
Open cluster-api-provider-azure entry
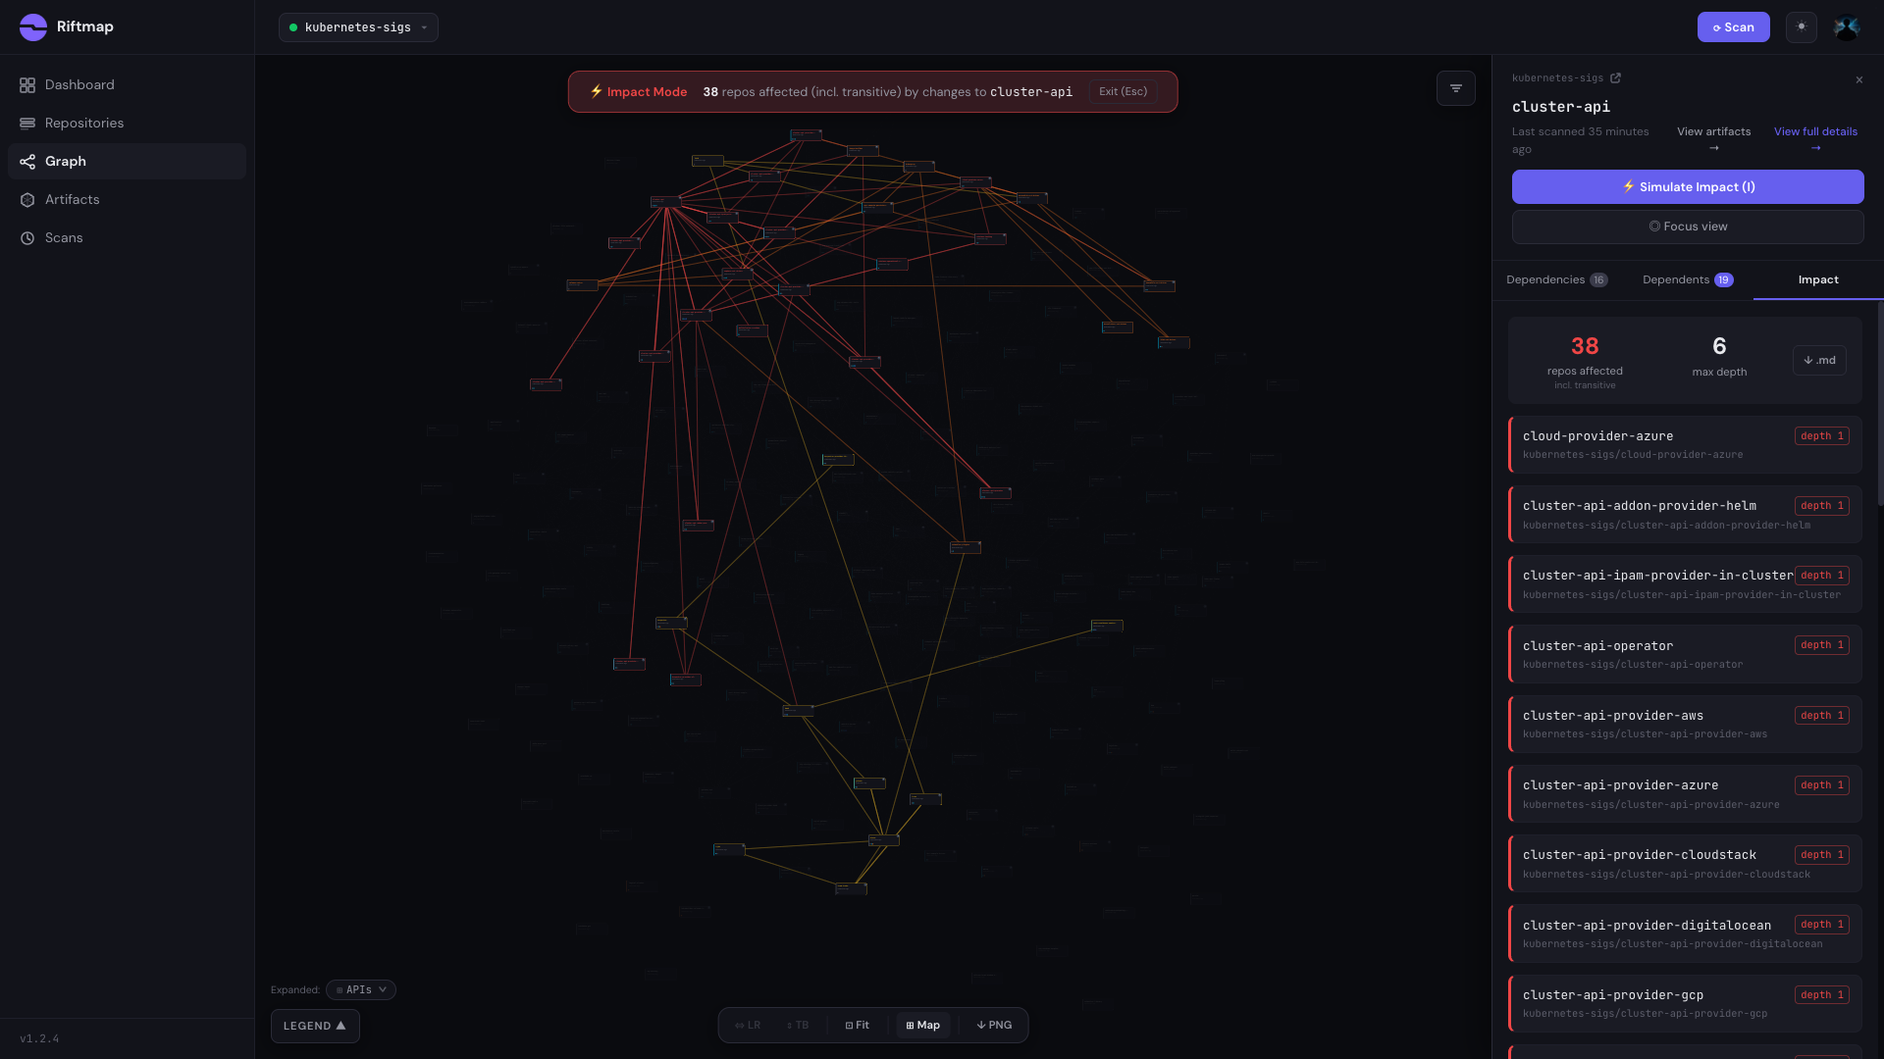click(x=1685, y=794)
